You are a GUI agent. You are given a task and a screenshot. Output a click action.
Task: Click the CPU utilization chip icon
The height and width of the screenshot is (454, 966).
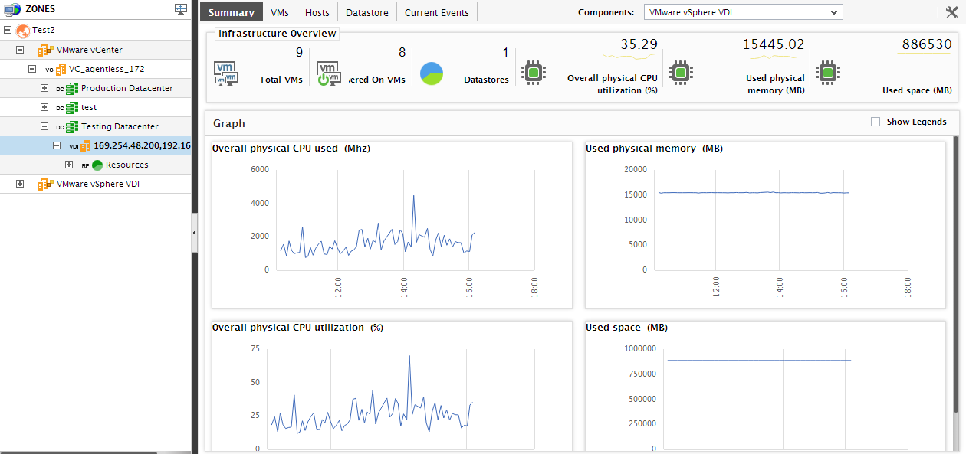(533, 73)
